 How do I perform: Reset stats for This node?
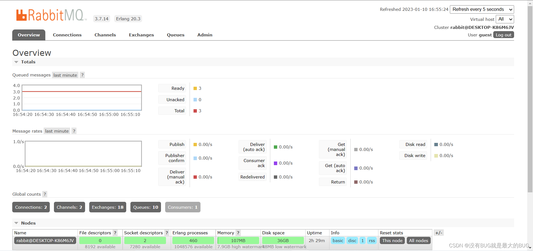(x=392, y=241)
